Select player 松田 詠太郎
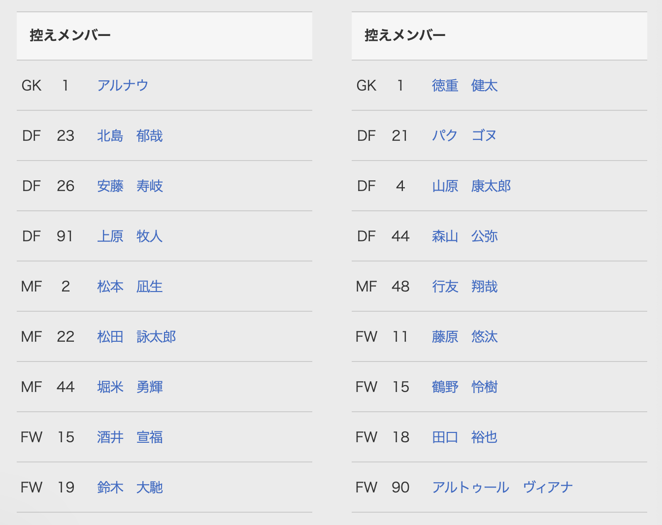 136,337
